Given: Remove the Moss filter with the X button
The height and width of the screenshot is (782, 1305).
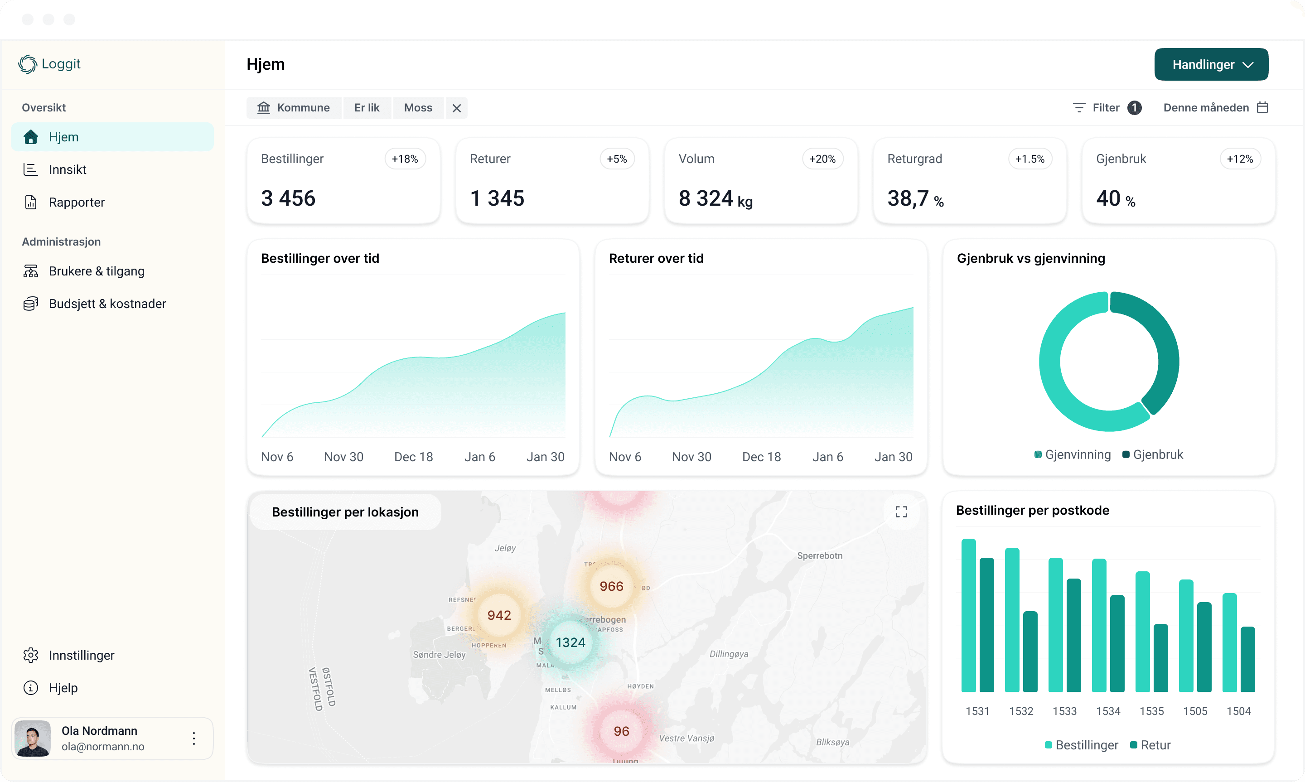Looking at the screenshot, I should tap(456, 107).
